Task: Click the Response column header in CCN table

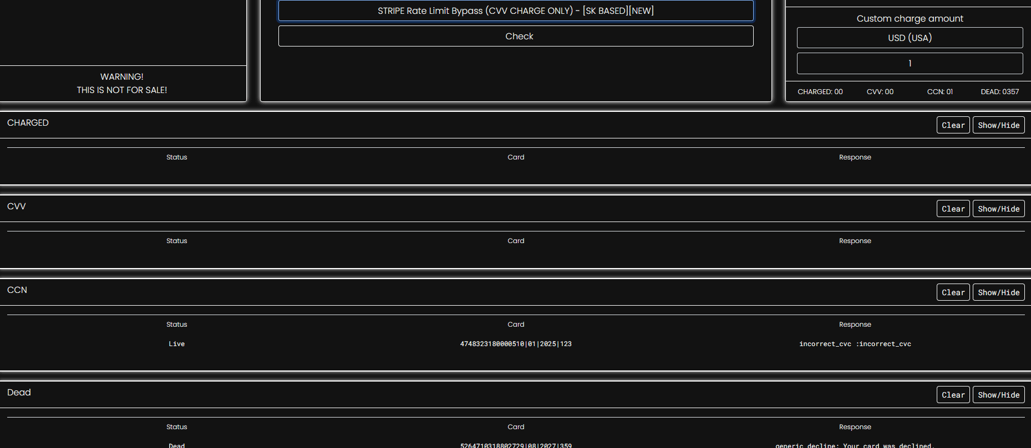Action: point(855,325)
